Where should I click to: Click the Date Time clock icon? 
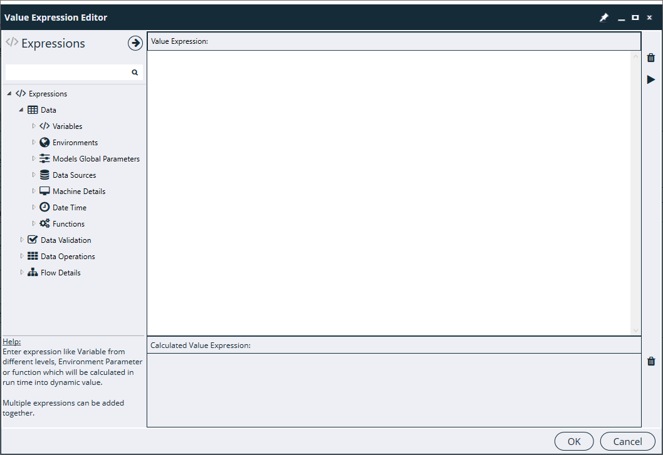click(44, 208)
